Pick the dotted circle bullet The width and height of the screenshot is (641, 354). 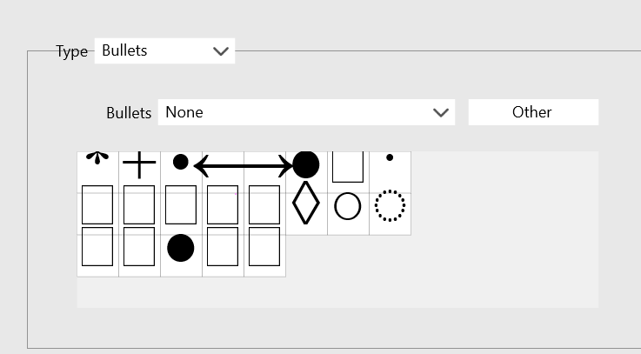tap(390, 207)
